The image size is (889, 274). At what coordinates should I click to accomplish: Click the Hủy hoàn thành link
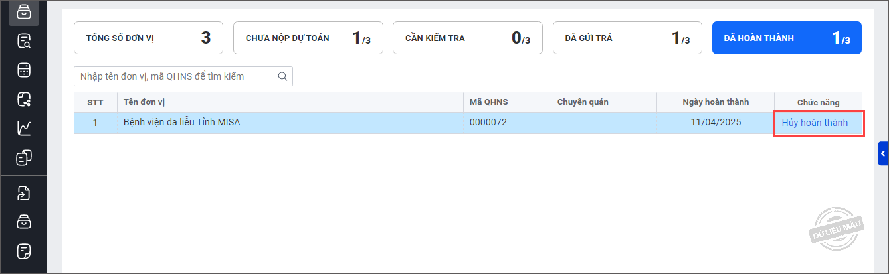click(815, 123)
